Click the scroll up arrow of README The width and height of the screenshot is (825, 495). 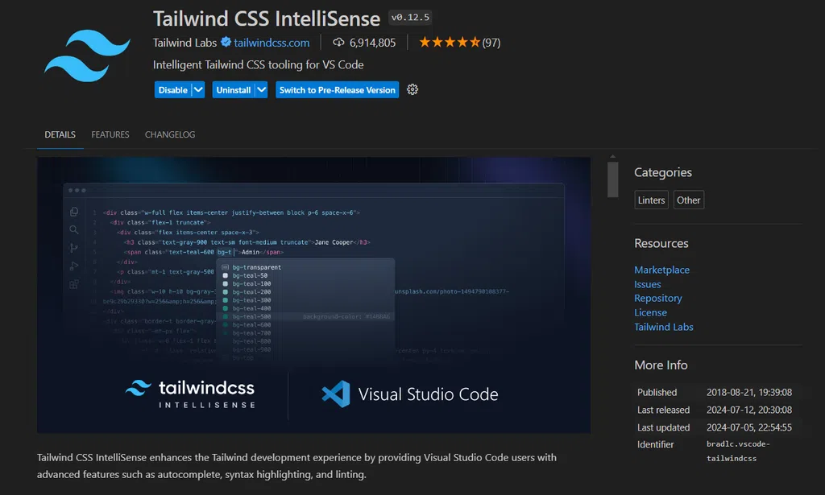point(612,157)
